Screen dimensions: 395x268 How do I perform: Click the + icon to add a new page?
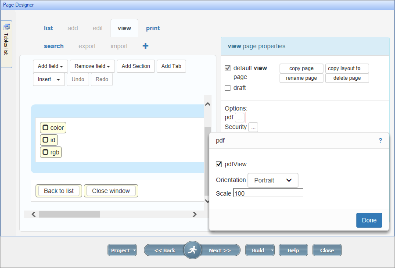[145, 46]
